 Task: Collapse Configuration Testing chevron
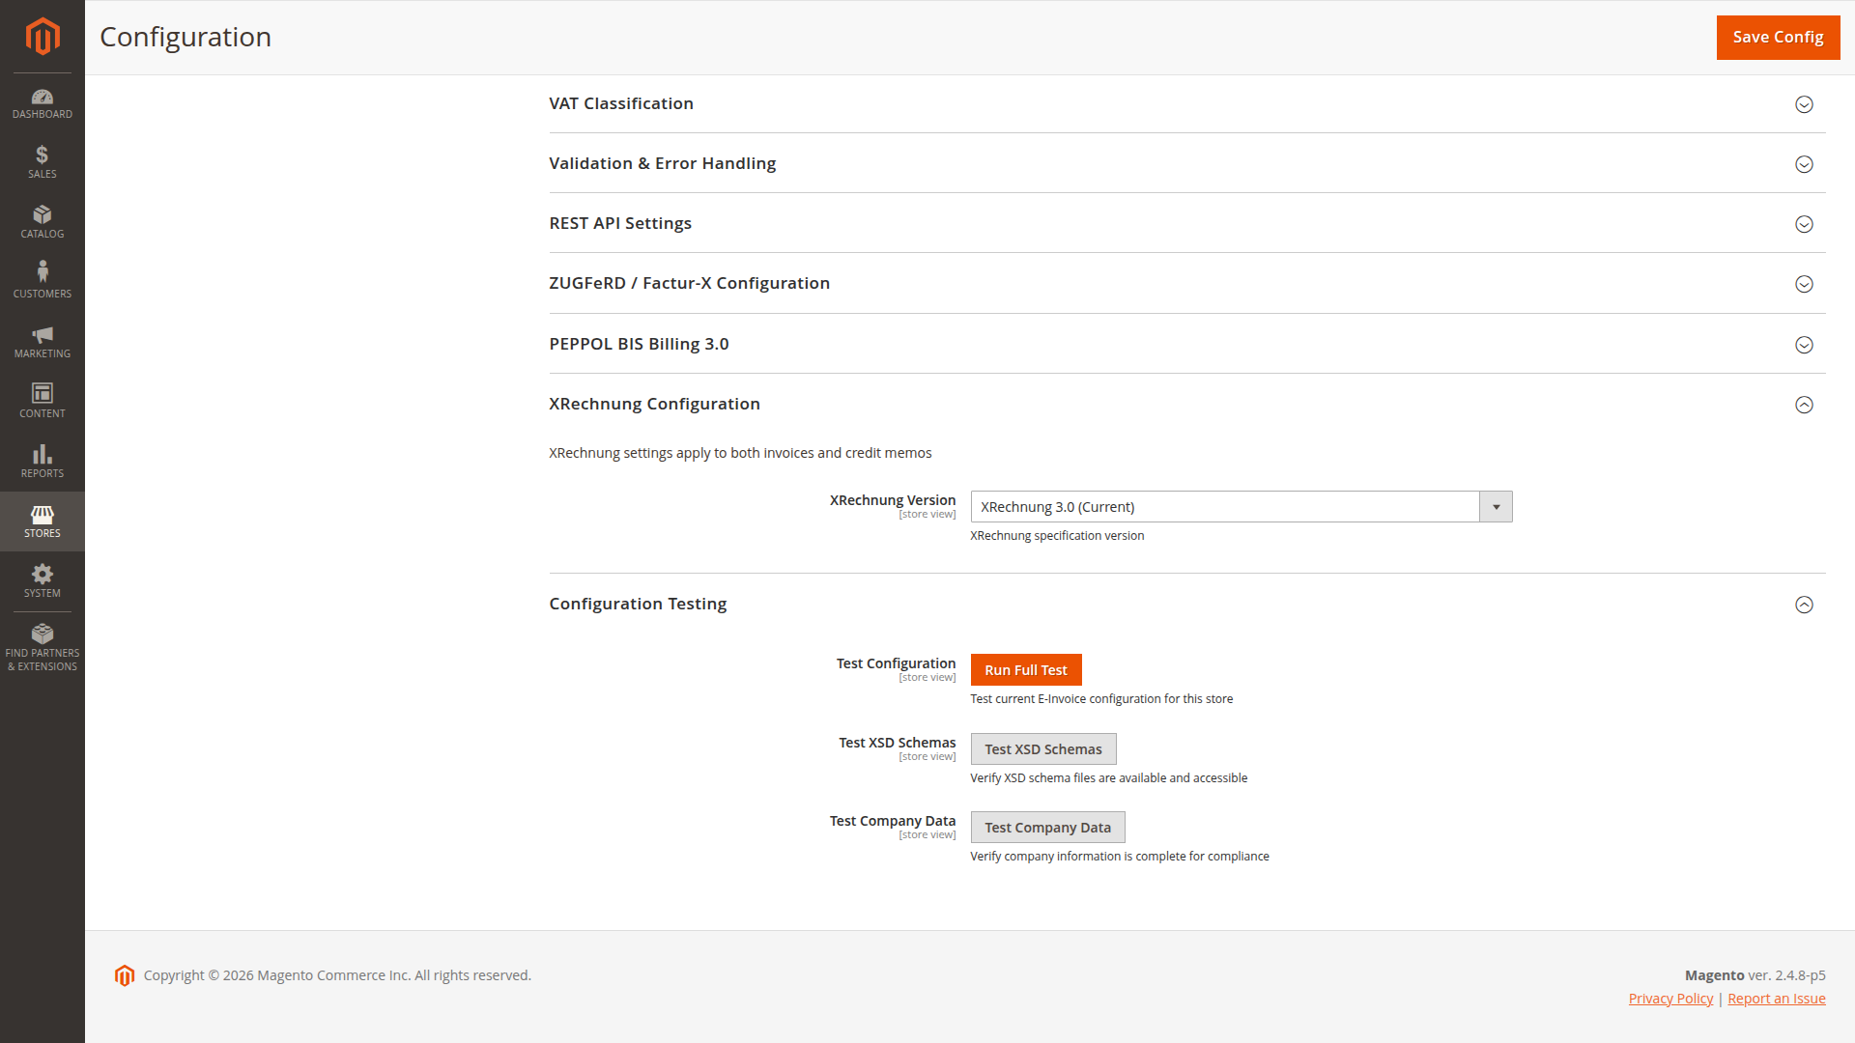[x=1804, y=605]
